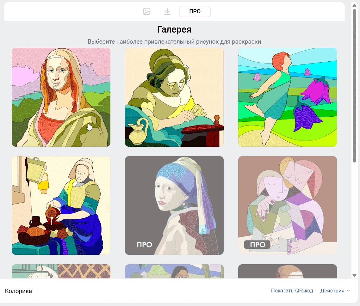This screenshot has height=306, width=360.
Task: Click the vertical scrollbar thumb
Action: [355, 86]
